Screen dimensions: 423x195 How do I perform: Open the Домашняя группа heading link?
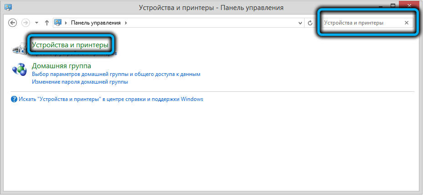pos(61,66)
